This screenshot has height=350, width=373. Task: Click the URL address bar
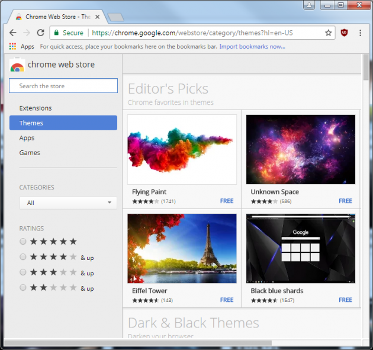click(x=192, y=33)
